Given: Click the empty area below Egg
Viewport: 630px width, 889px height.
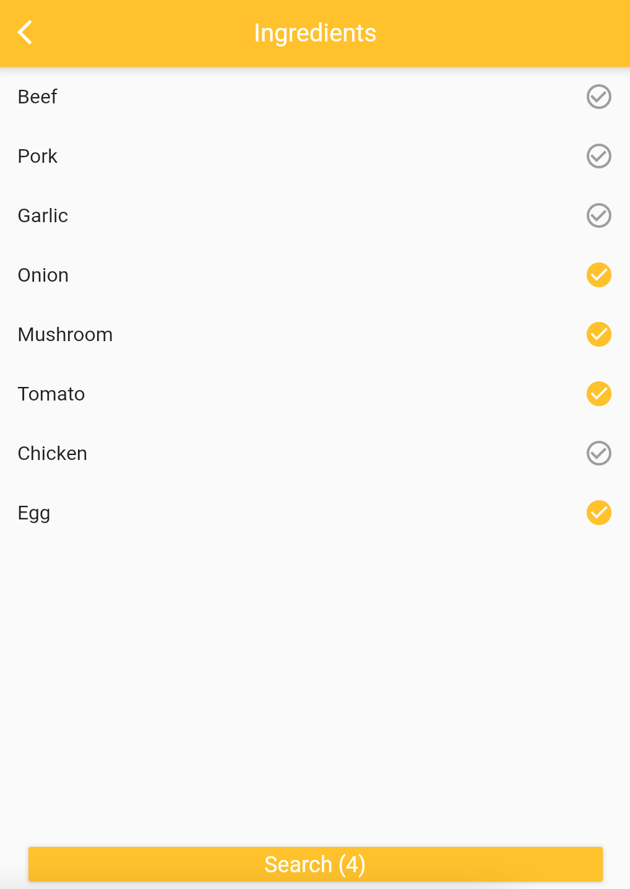Looking at the screenshot, I should pos(315,681).
